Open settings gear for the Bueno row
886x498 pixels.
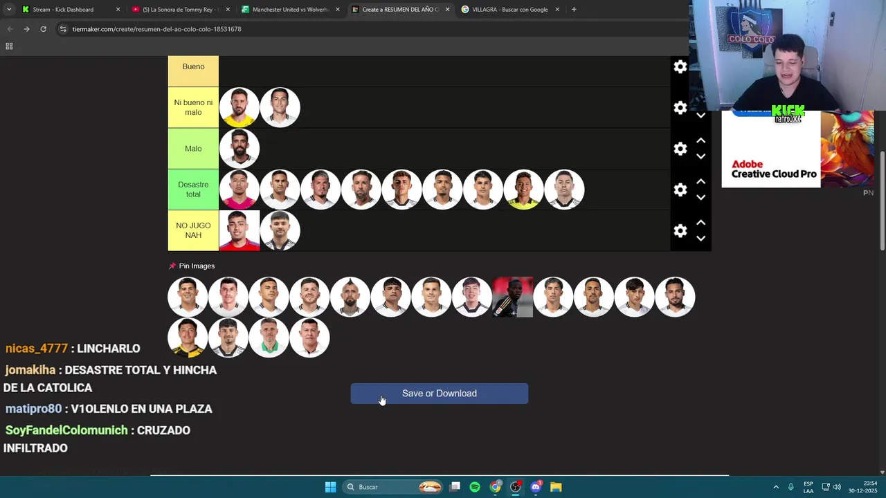click(680, 66)
